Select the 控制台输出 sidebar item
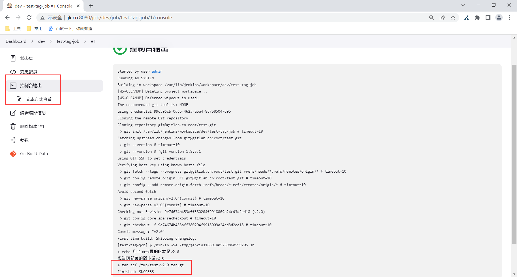517x277 pixels. tap(54, 86)
